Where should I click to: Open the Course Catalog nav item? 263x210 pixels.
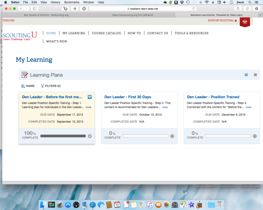[106, 33]
